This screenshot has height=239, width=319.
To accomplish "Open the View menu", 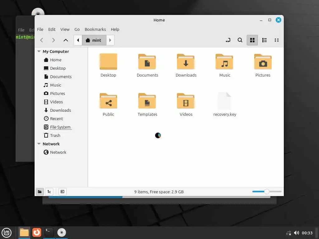I will tap(65, 29).
